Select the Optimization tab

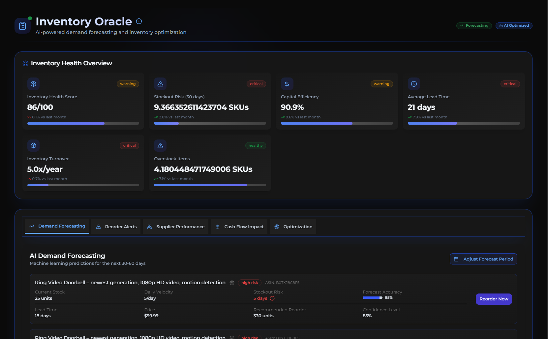tap(293, 227)
